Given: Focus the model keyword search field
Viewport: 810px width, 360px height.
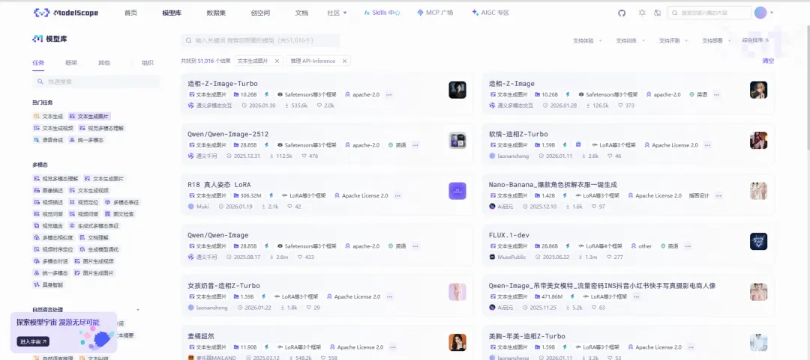Looking at the screenshot, I should (260, 40).
